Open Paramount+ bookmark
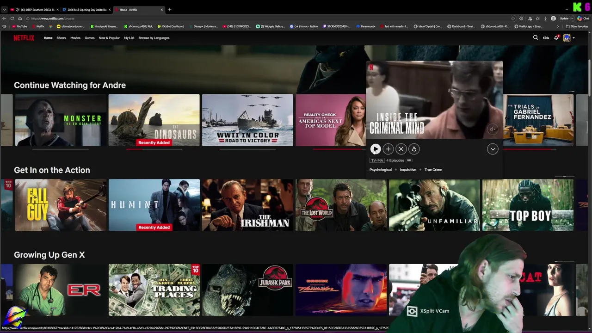592x333 pixels. click(x=365, y=26)
